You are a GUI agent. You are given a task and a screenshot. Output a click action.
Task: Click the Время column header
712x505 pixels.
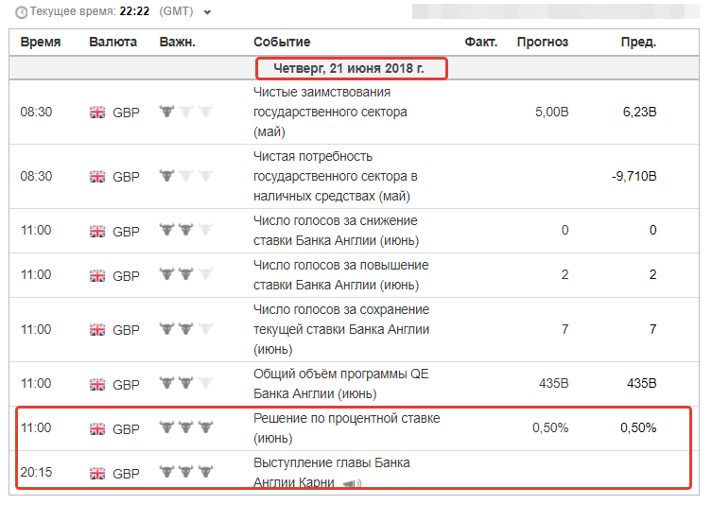coord(41,42)
